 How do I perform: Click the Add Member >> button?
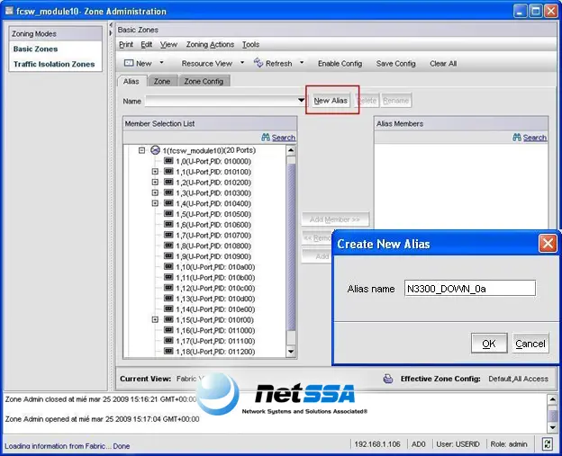click(335, 219)
